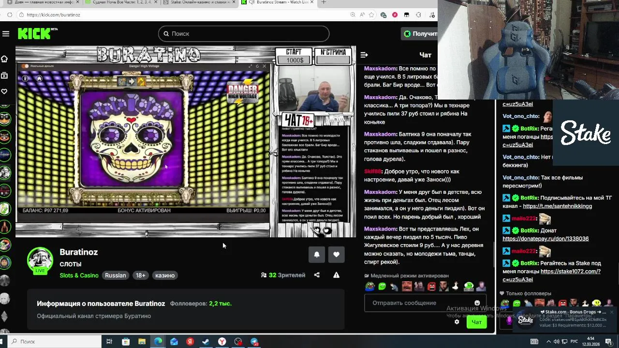Select the Russian language tag
The width and height of the screenshot is (619, 348).
coord(116,275)
